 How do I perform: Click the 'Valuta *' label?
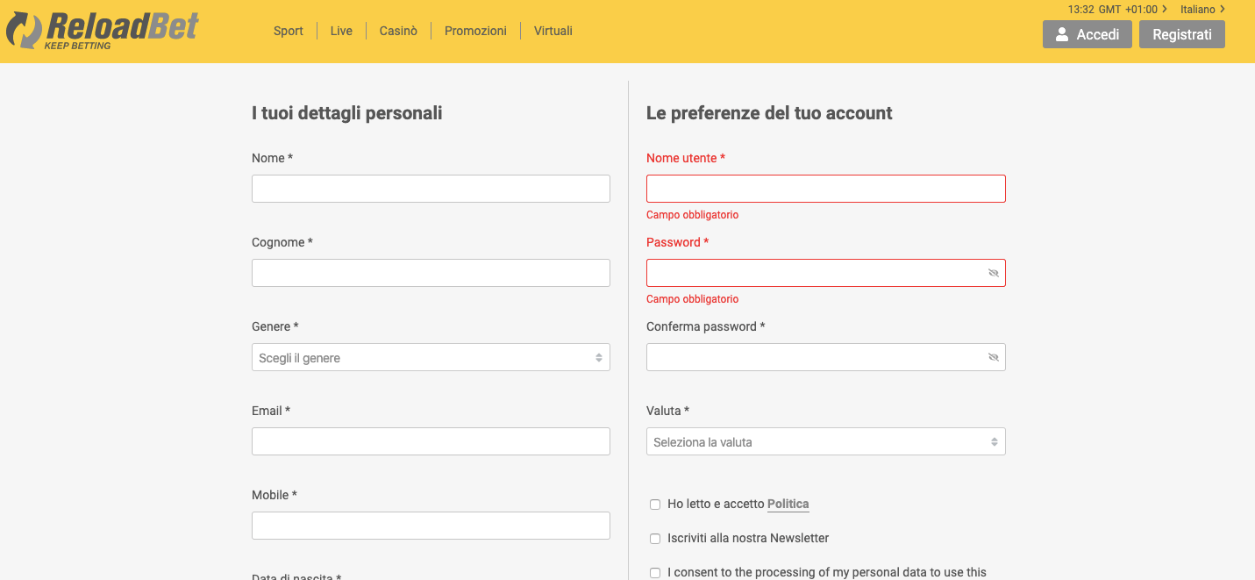click(x=667, y=411)
